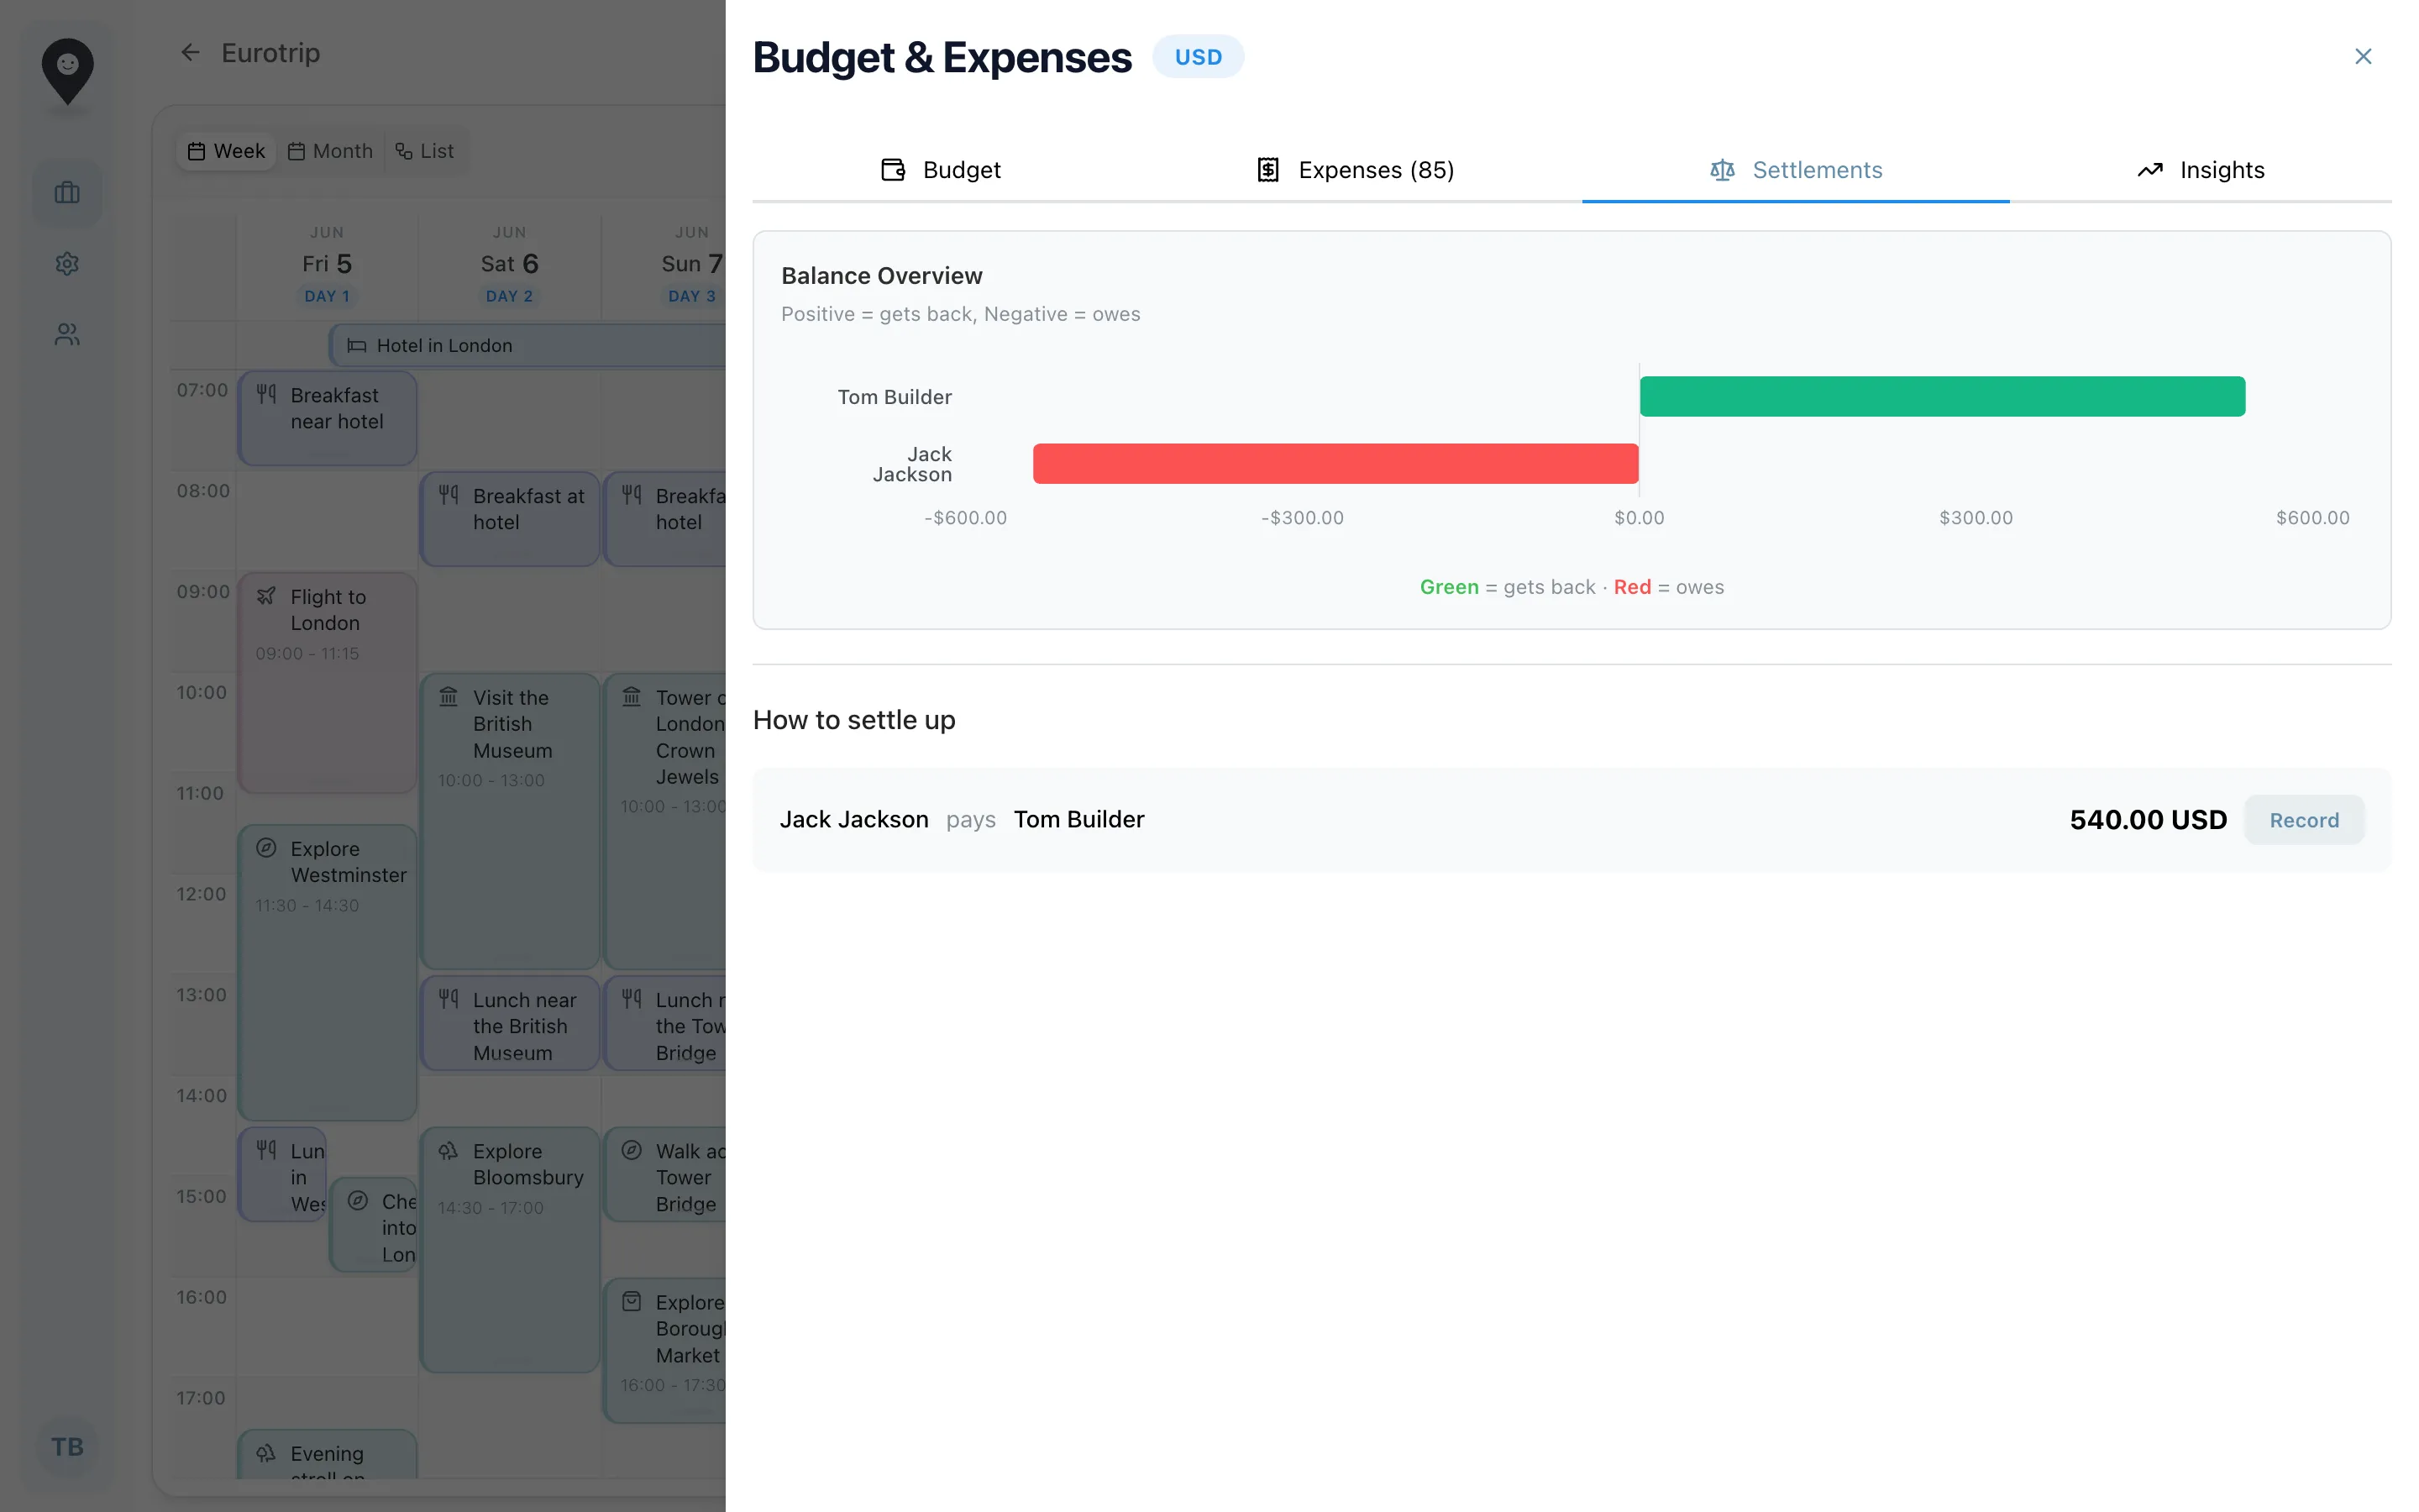Click the back arrow next to Eurotrip
The image size is (2419, 1512).
tap(190, 53)
